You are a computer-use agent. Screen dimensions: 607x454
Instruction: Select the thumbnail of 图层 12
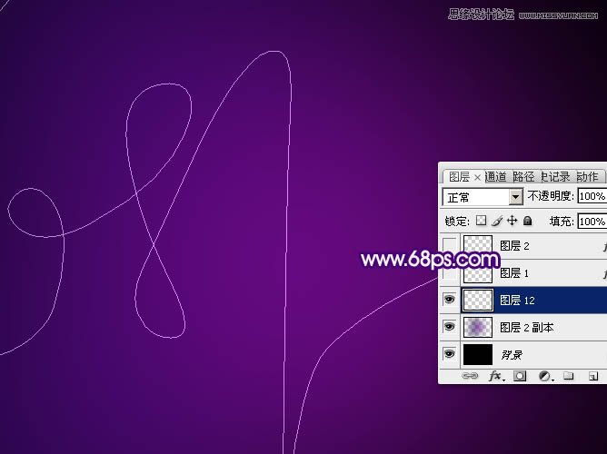pos(478,300)
